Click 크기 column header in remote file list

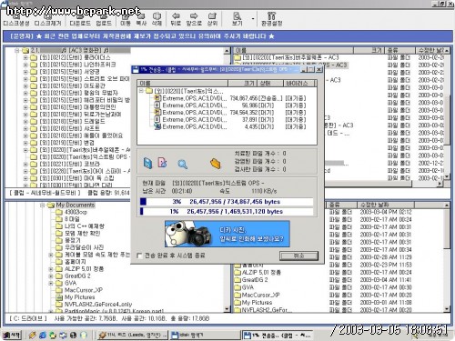[x=369, y=50]
